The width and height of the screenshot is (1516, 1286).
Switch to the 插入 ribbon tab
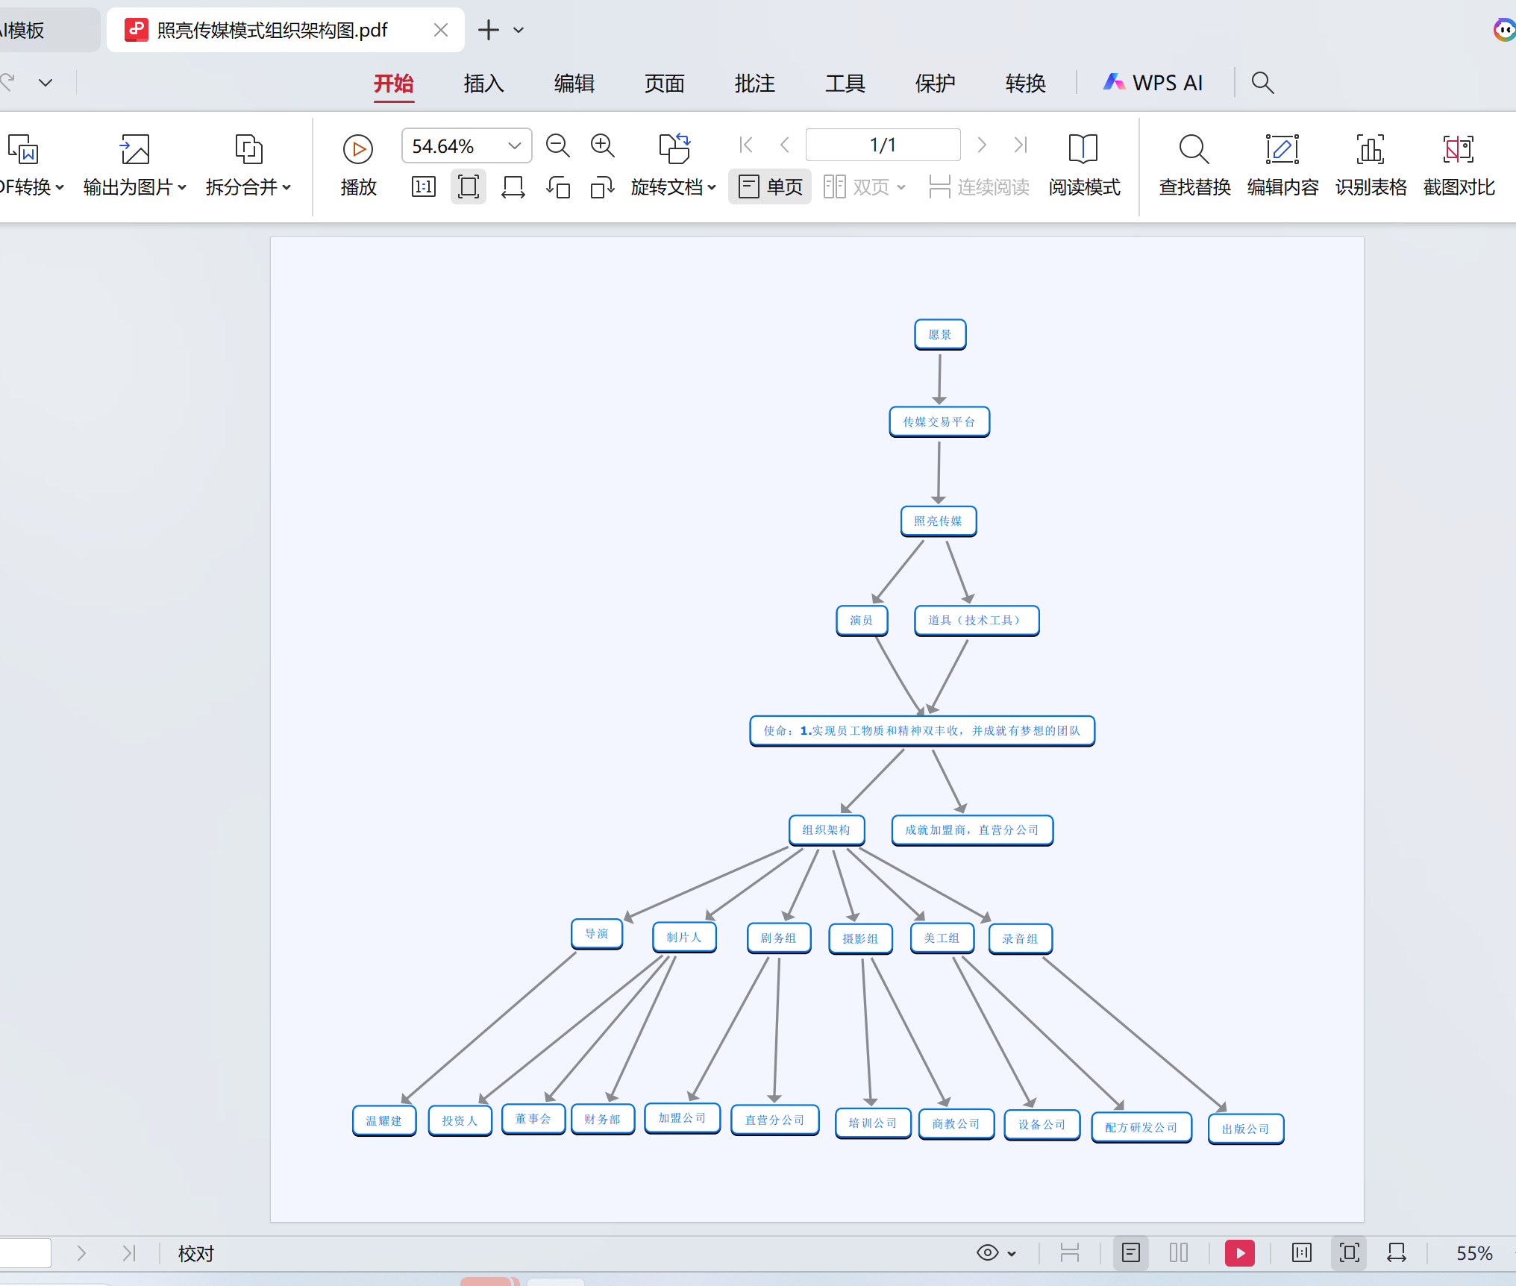click(484, 83)
